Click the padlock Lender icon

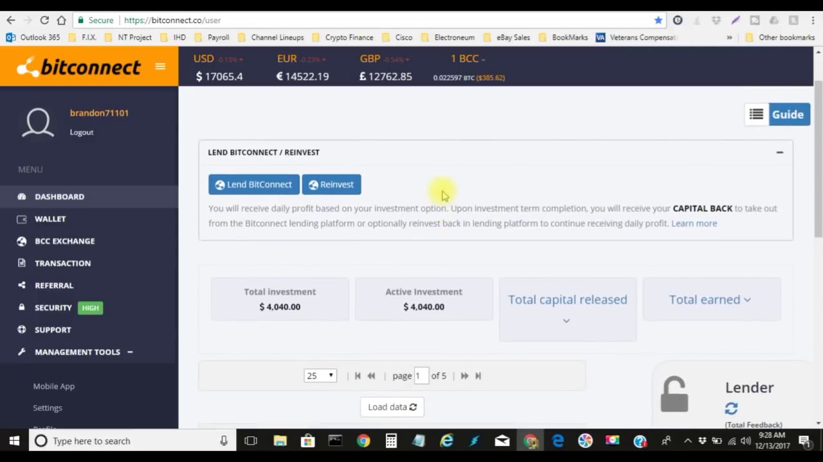point(674,394)
